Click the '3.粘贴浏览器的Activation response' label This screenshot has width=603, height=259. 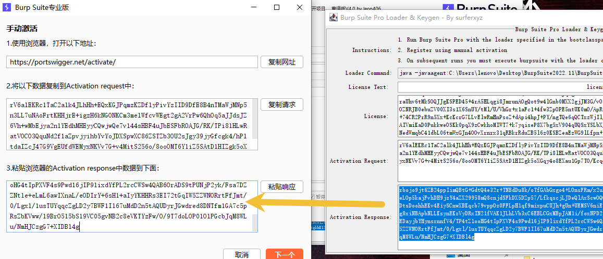coord(82,168)
